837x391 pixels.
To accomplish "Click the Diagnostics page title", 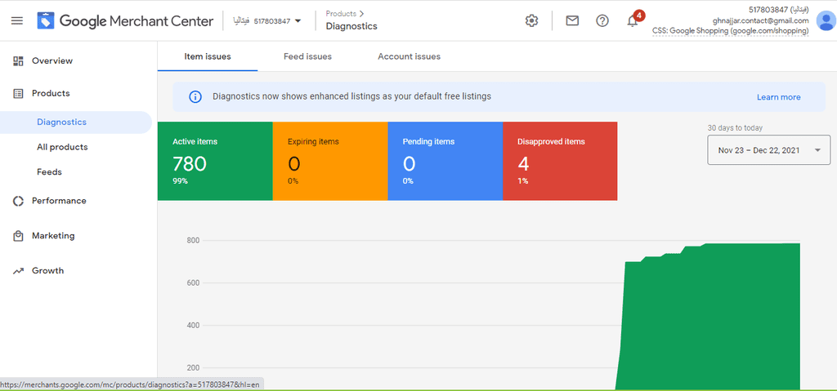I will tap(351, 26).
